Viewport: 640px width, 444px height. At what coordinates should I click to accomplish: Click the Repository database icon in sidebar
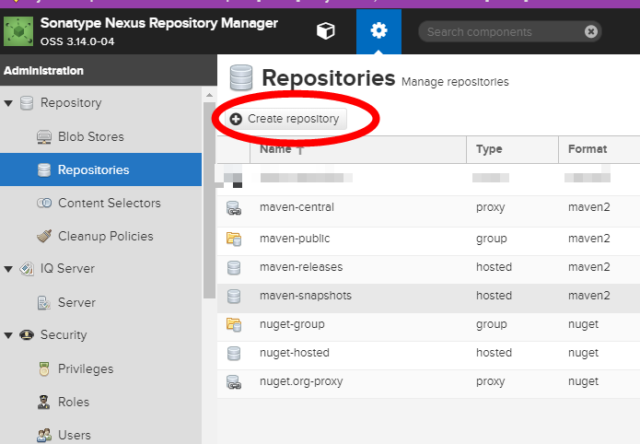[27, 103]
